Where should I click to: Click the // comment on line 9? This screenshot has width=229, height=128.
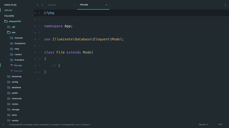(54, 65)
